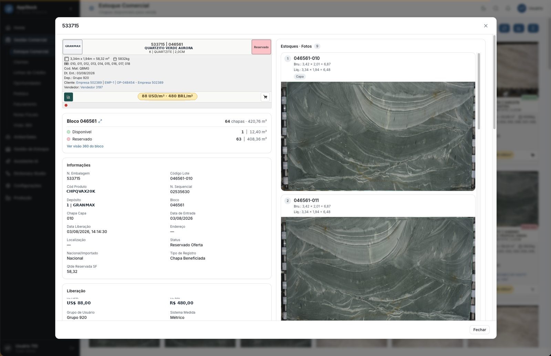Click the Qtde Reservada SF value 58,32
The width and height of the screenshot is (551, 356).
[72, 272]
